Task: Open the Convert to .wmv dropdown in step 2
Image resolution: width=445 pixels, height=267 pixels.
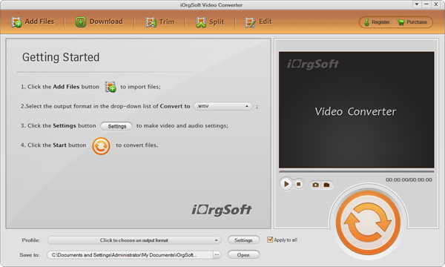Action: [223, 106]
